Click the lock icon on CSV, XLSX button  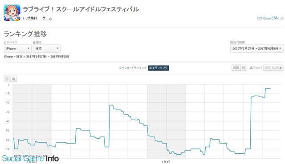[281, 68]
